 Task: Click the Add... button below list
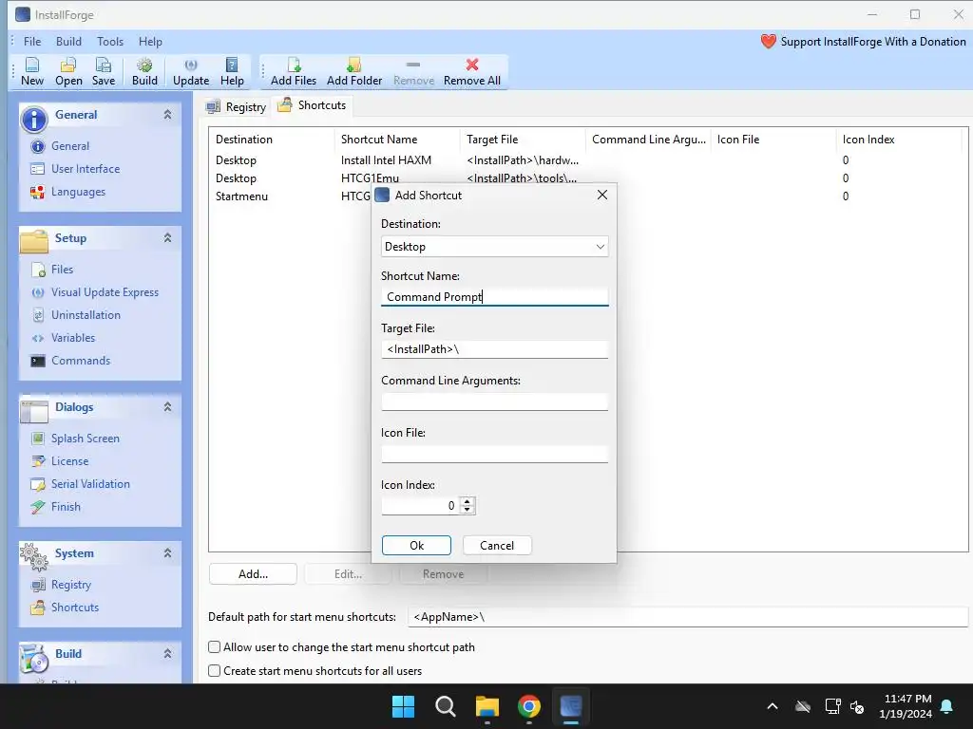(253, 574)
